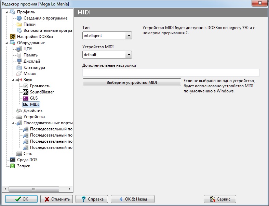Click the Дисплей monitor icon

click(19, 61)
